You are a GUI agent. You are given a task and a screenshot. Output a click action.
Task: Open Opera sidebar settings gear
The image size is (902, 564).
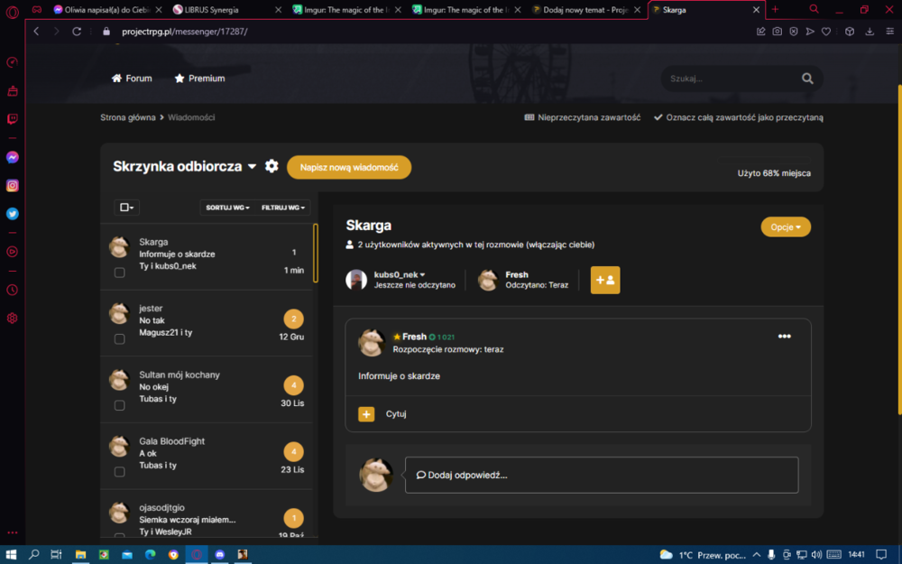pos(12,319)
